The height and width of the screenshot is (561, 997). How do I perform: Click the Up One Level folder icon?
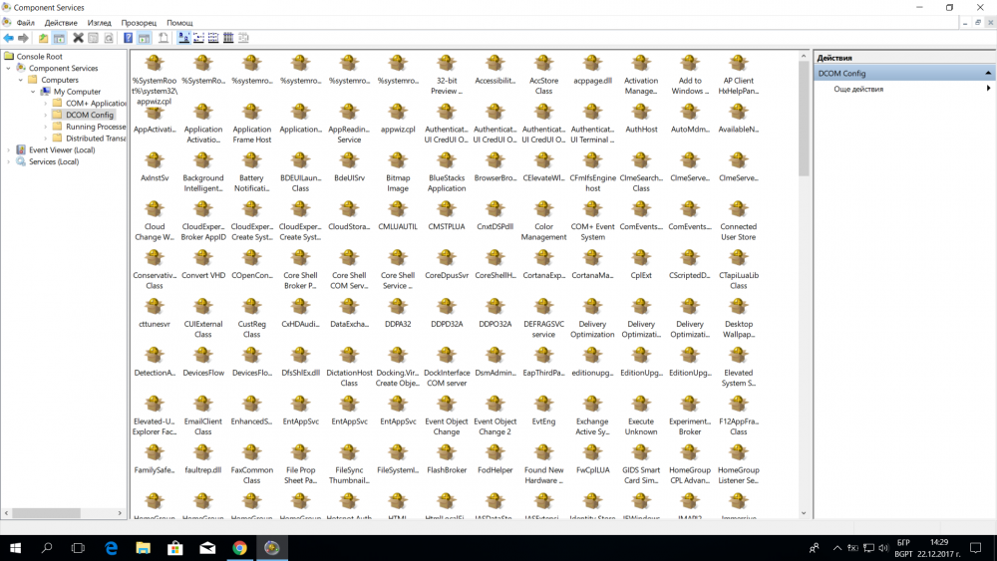pyautogui.click(x=43, y=38)
